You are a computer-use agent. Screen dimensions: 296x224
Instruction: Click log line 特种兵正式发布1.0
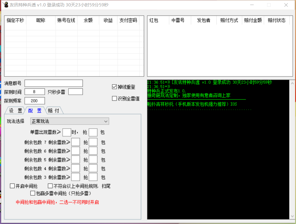coord(167,91)
